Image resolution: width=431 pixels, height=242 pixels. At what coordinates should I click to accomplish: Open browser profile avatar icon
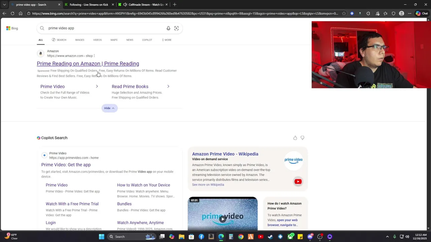pos(401,13)
